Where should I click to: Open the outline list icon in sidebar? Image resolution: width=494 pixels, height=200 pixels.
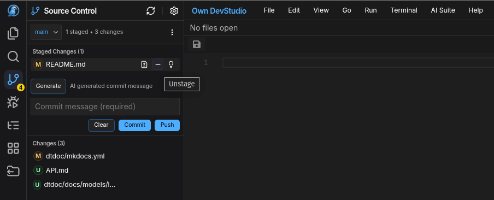tap(13, 125)
